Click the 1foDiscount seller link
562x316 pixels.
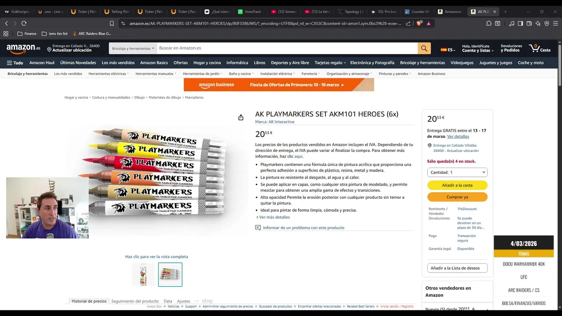pos(467,209)
